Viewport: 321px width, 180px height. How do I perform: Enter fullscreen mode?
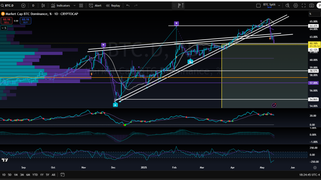click(x=303, y=6)
